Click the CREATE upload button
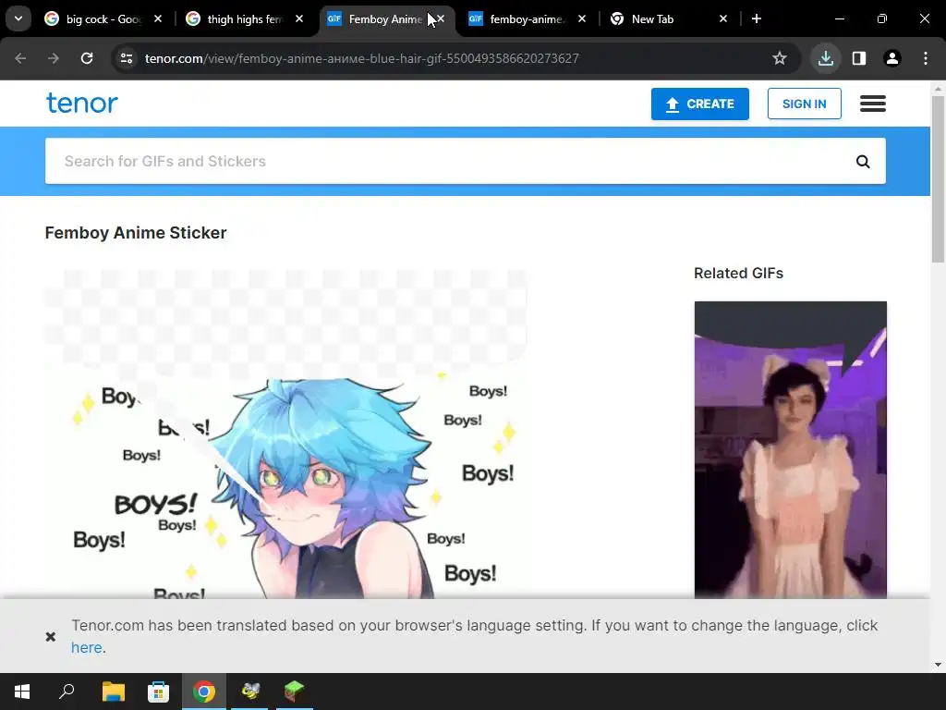 [700, 104]
